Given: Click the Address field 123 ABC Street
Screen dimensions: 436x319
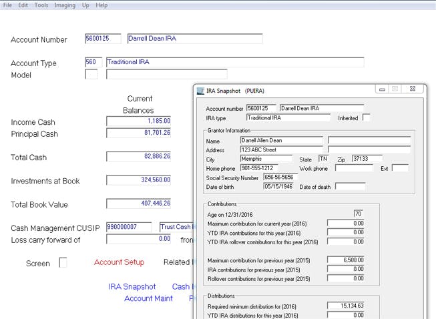Looking at the screenshot, I should click(281, 149).
